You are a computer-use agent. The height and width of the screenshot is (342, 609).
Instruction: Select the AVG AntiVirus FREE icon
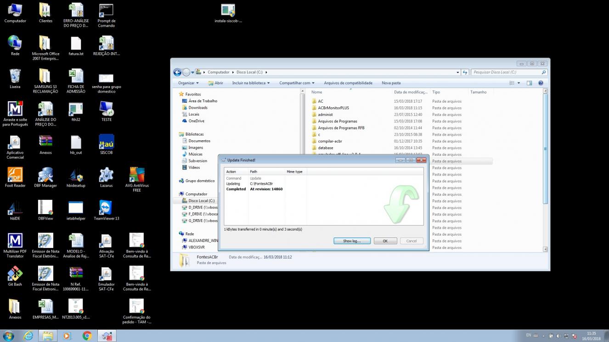pyautogui.click(x=137, y=179)
